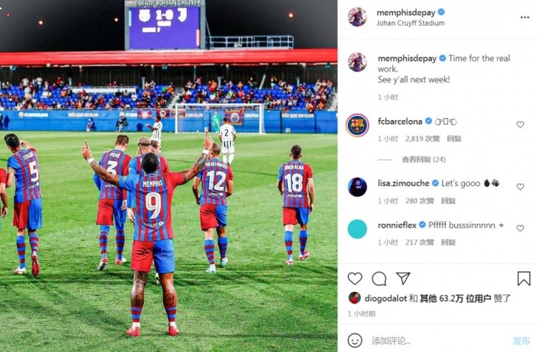Click the comment speech bubble icon
Viewport: 537px width, 352px height.
click(x=379, y=279)
